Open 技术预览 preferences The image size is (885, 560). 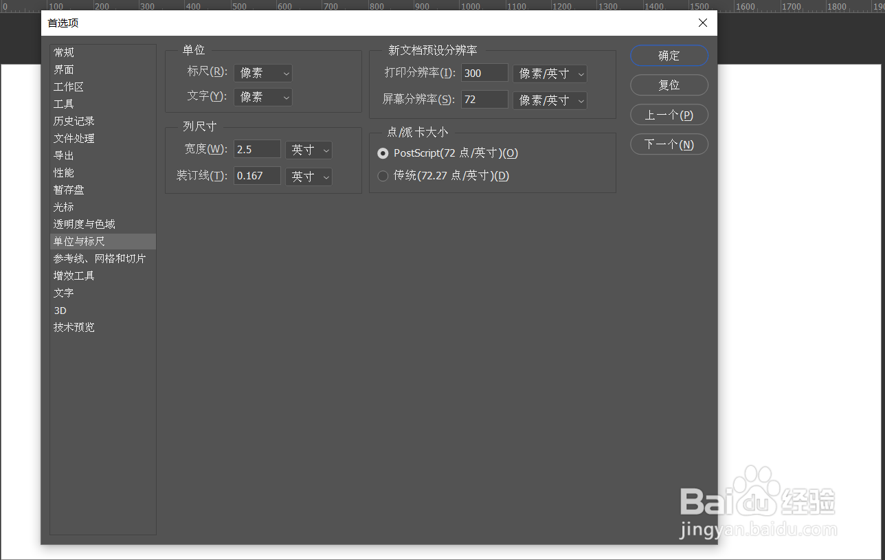[103, 327]
